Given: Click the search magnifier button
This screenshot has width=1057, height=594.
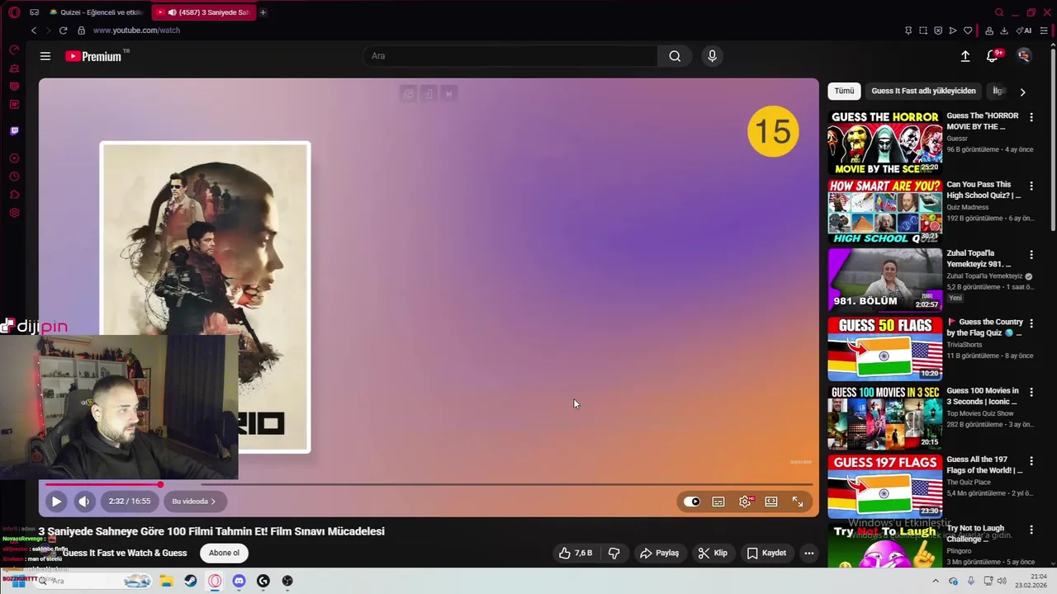Looking at the screenshot, I should 675,56.
